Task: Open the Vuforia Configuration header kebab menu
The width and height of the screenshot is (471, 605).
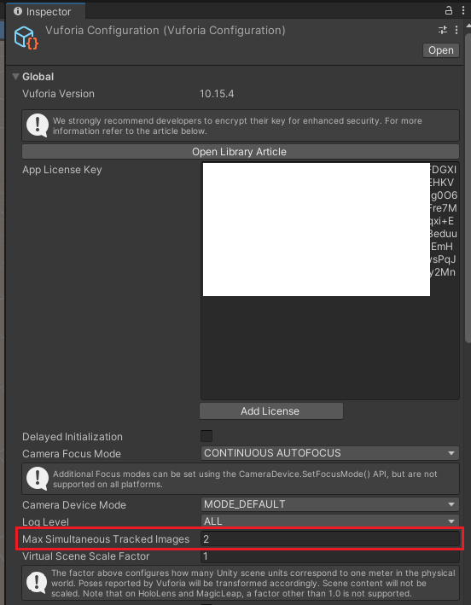Action: pos(456,30)
